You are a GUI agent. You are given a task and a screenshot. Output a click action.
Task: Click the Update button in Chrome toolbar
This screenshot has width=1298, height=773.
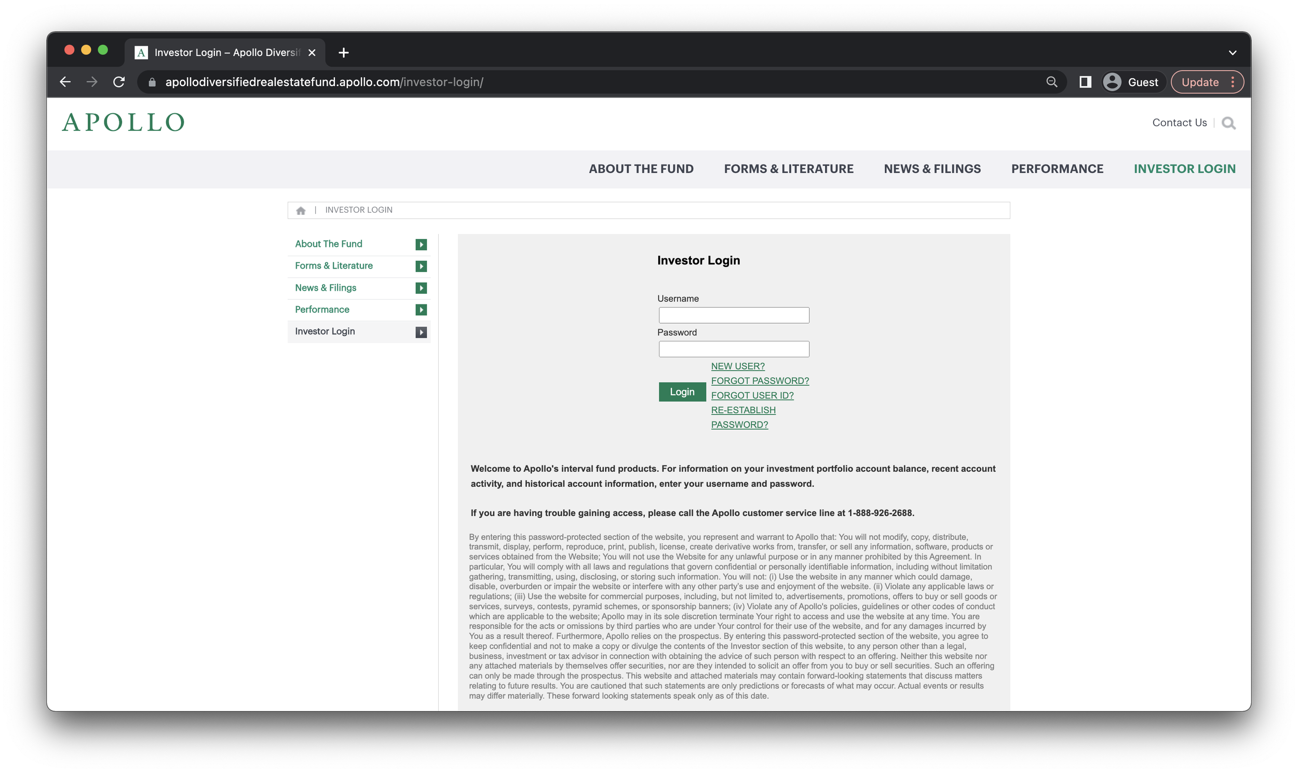click(1199, 82)
